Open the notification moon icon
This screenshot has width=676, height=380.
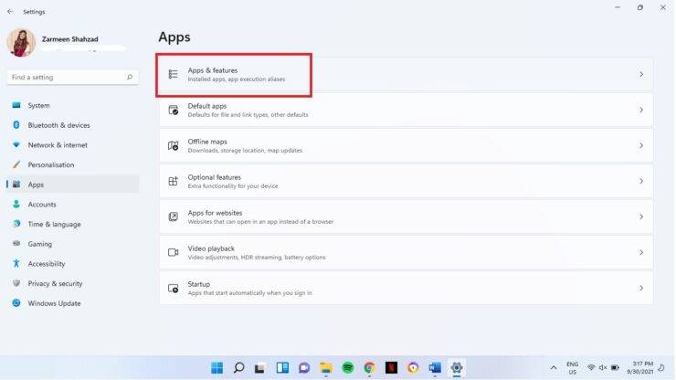pyautogui.click(x=661, y=368)
